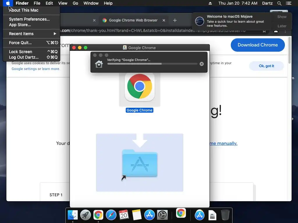Viewport: 298px width, 223px height.
Task: Open the Google settings link
Action: coord(24,69)
